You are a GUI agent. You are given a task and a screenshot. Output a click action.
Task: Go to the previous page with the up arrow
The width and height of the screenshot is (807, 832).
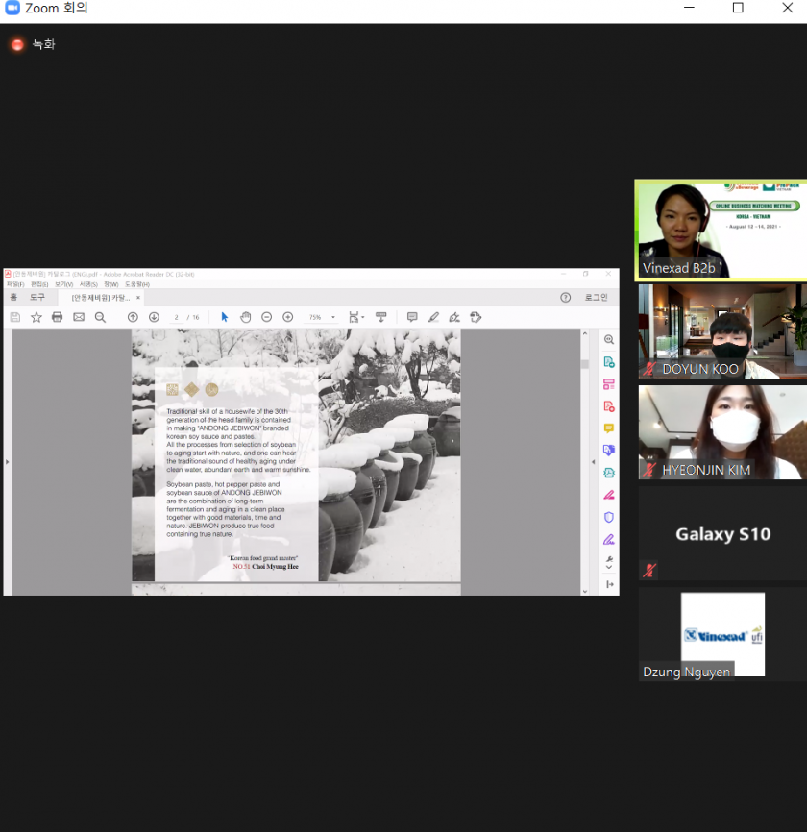[133, 317]
